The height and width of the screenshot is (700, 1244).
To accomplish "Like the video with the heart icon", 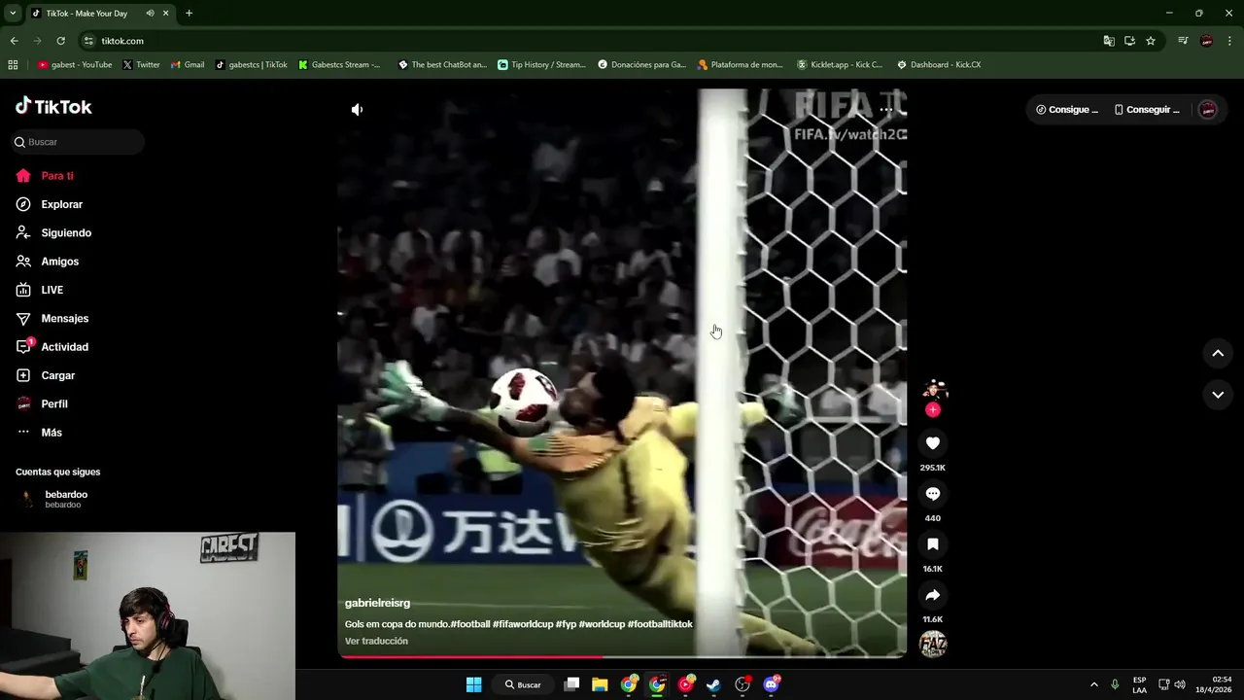I will pos(933,443).
